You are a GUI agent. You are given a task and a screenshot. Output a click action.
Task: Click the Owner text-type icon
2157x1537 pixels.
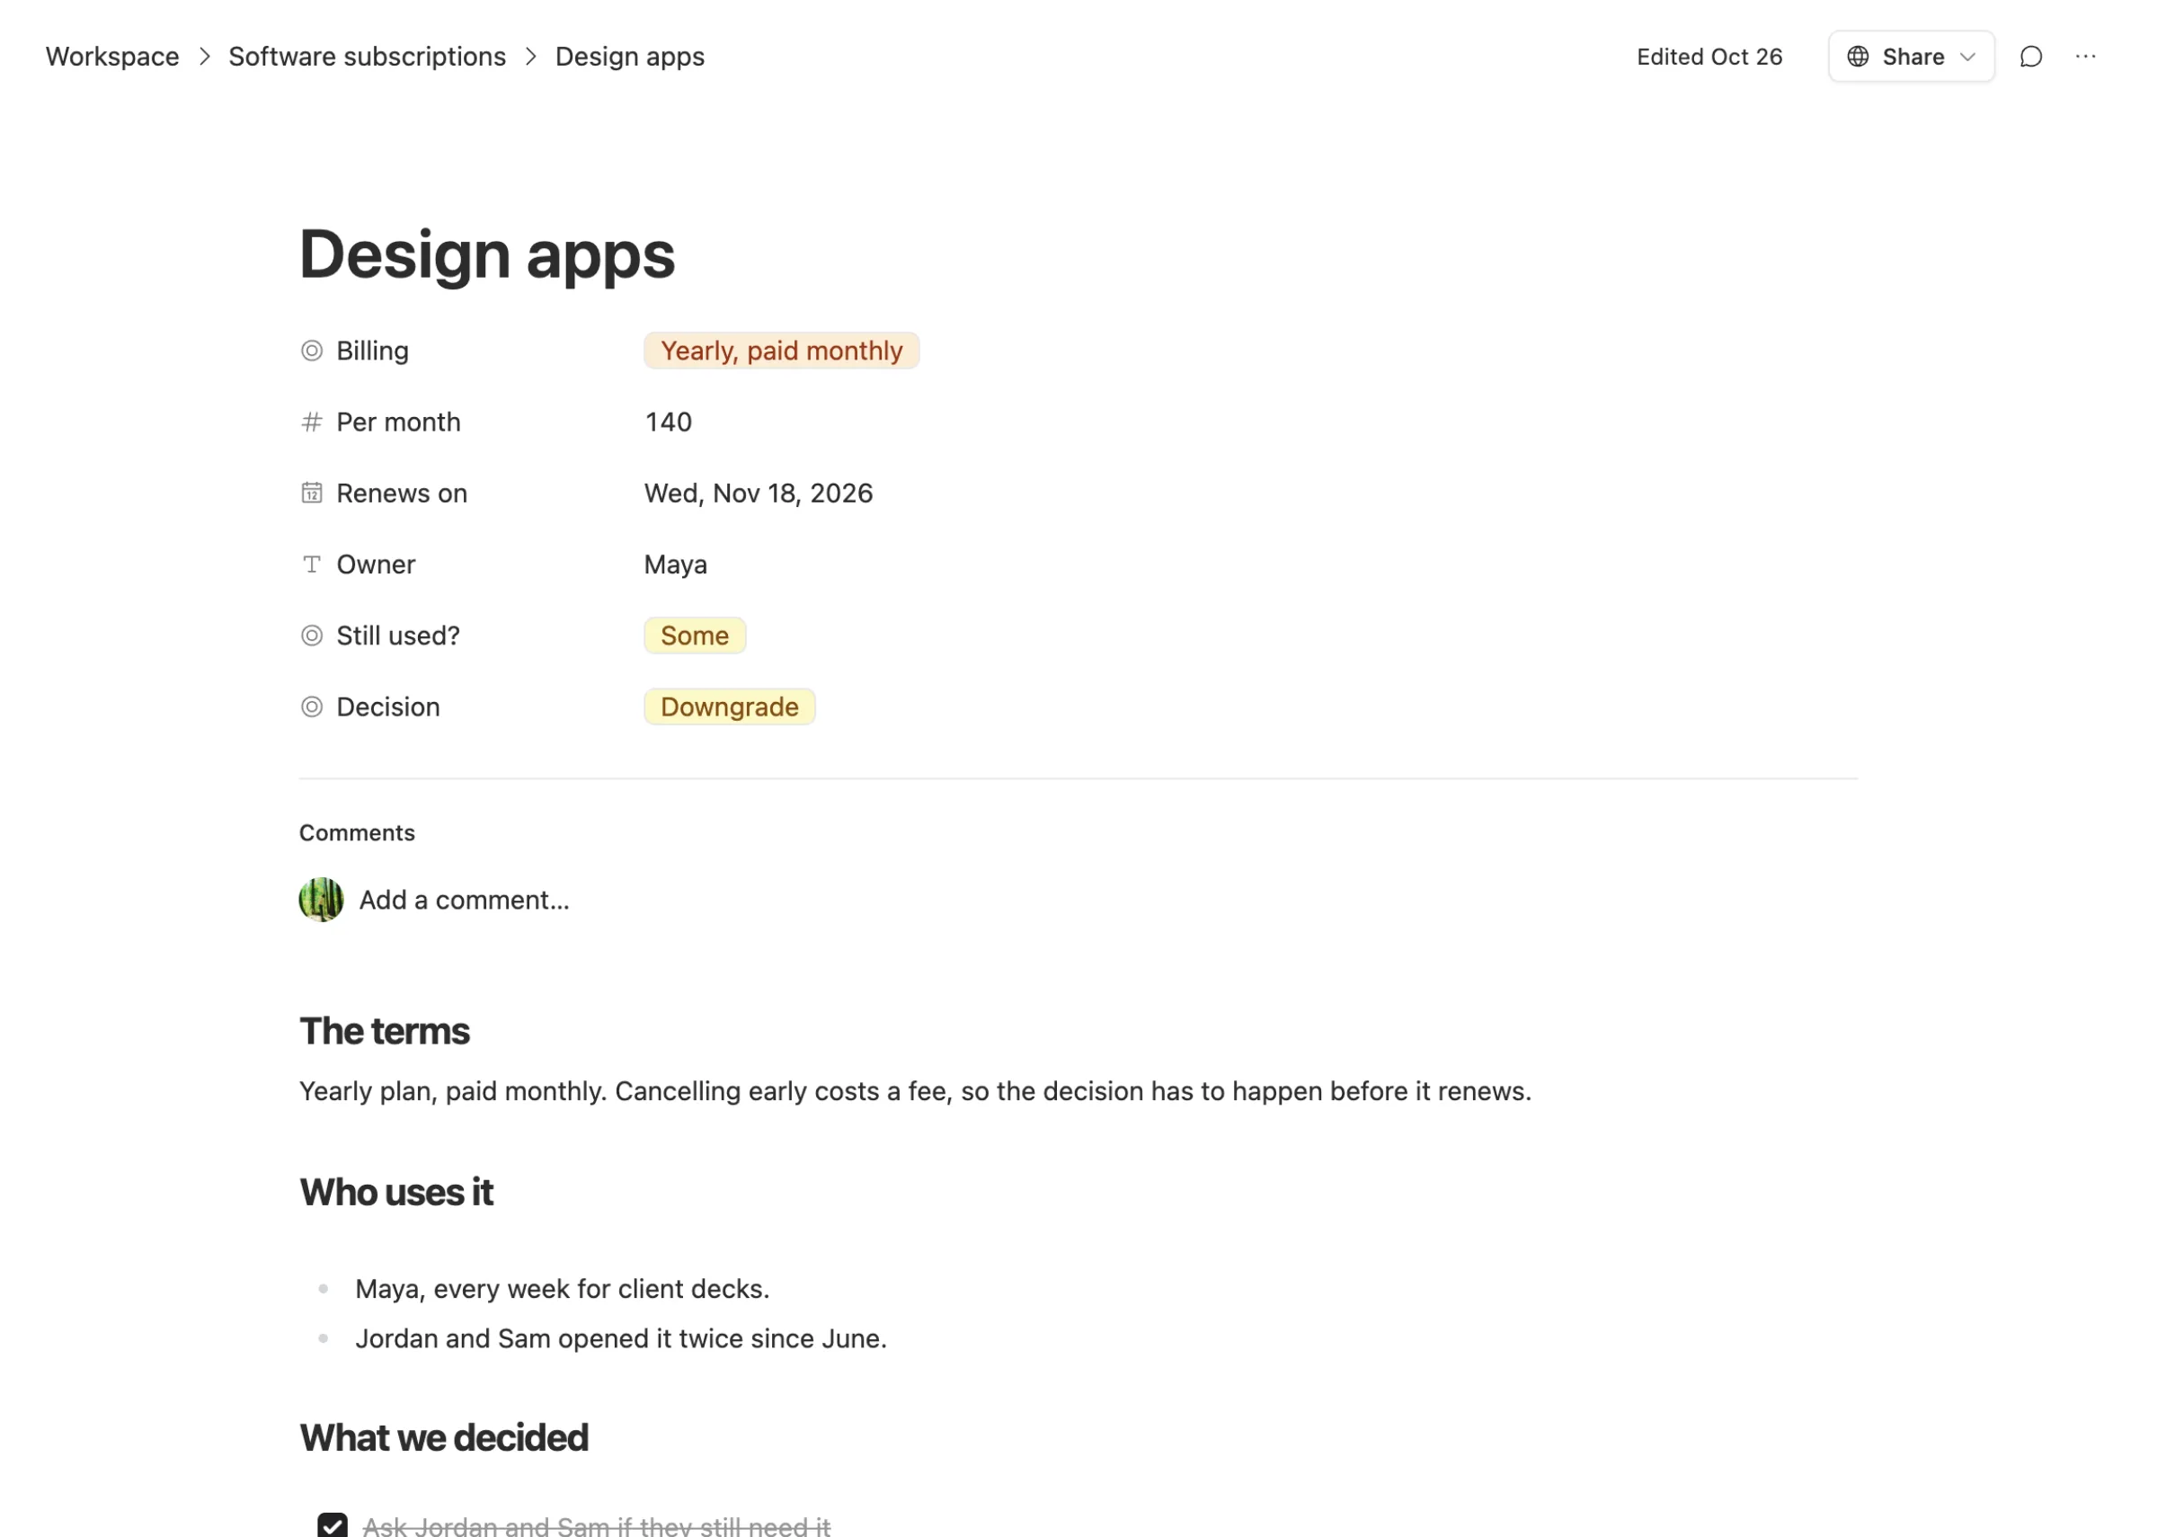pos(311,564)
